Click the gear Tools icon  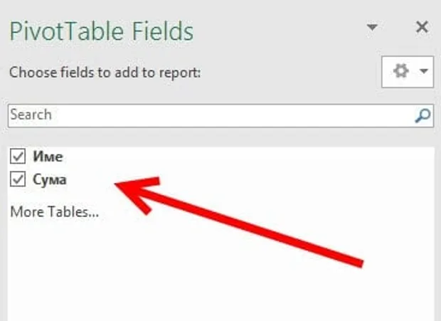pyautogui.click(x=400, y=70)
